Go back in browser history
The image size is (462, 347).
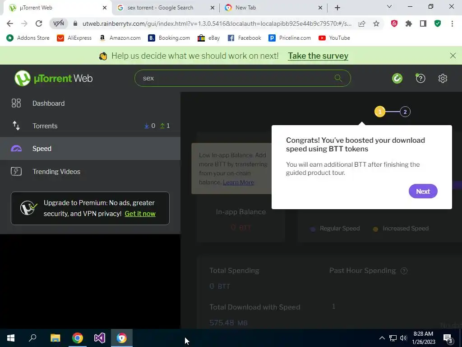click(x=10, y=23)
